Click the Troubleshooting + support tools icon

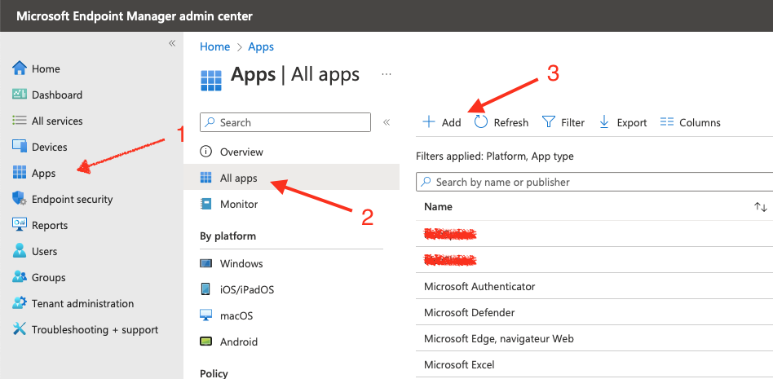click(x=20, y=329)
